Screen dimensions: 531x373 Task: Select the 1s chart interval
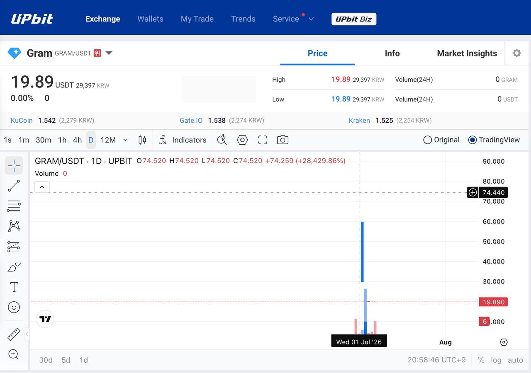point(7,140)
